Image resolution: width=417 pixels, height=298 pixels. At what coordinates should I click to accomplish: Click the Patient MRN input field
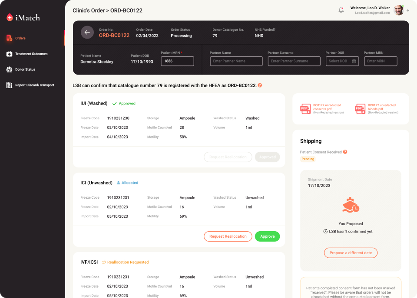coord(177,61)
